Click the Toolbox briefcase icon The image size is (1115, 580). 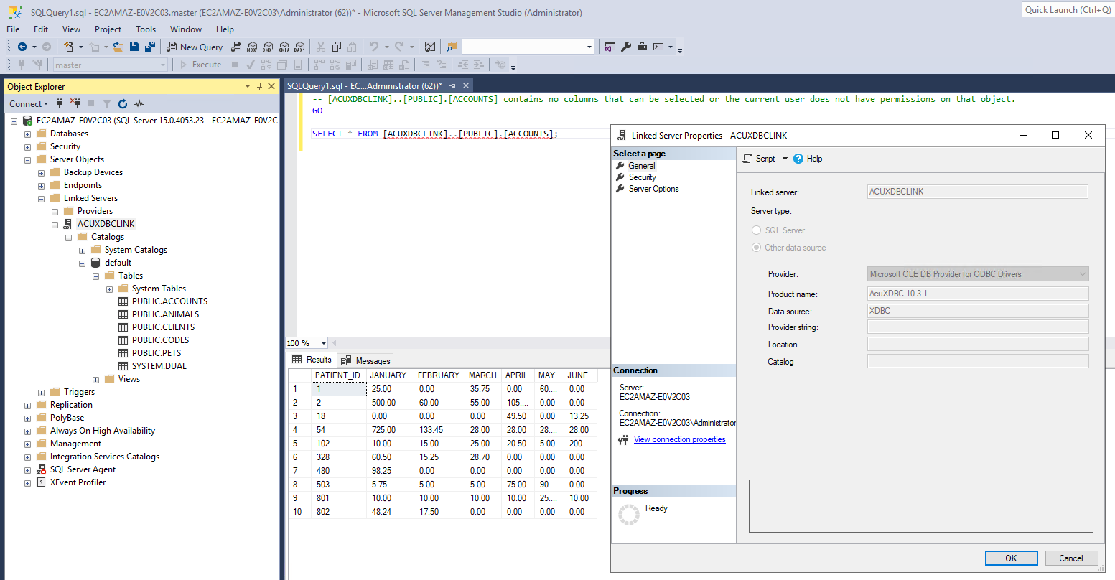(642, 47)
